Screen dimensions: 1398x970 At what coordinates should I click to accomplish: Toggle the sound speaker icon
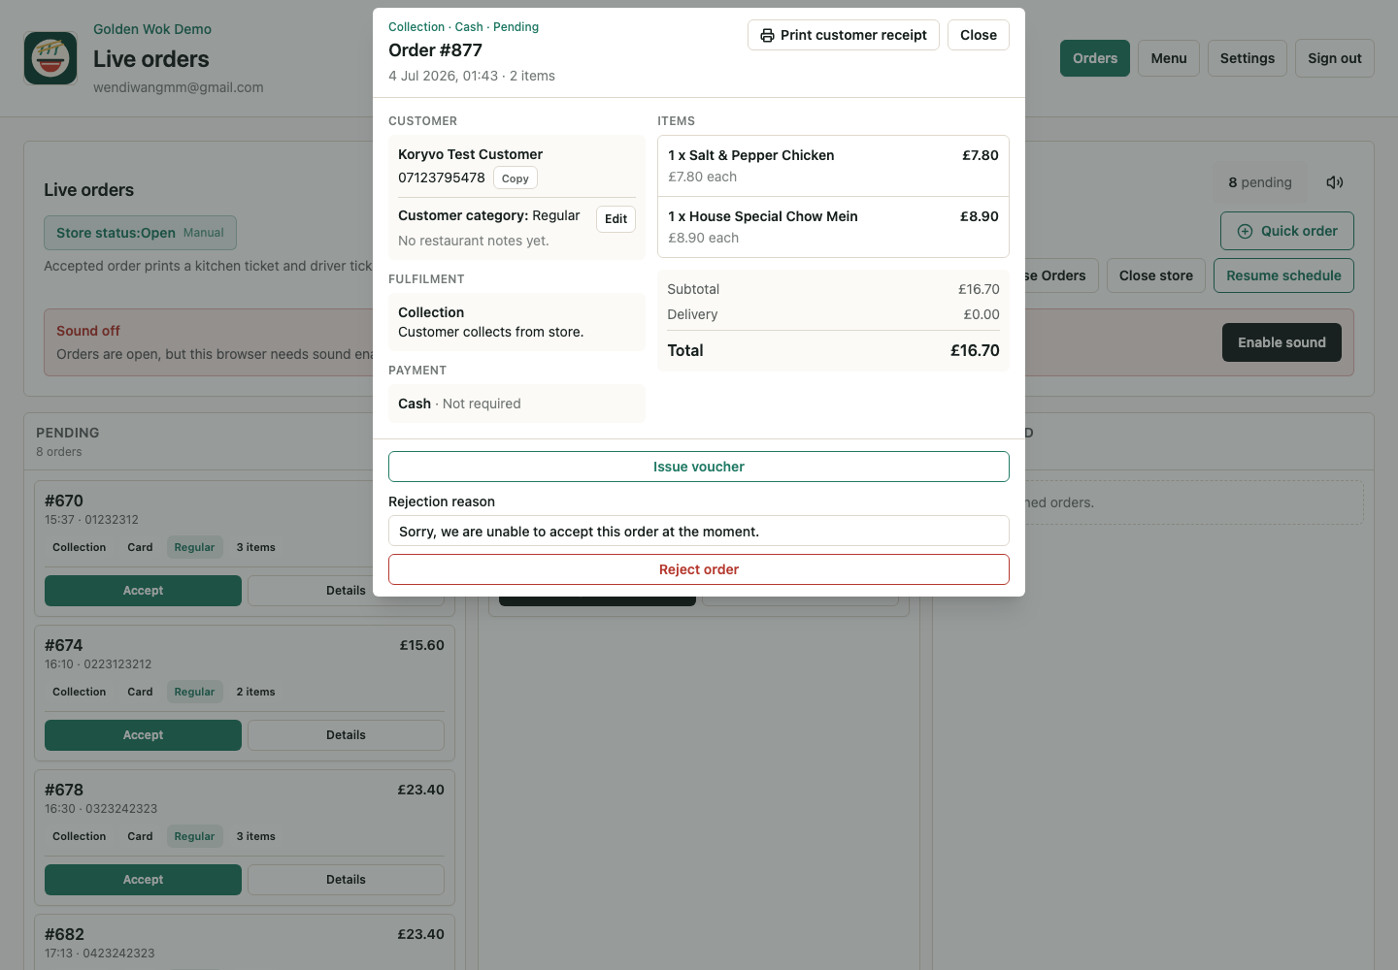point(1335,182)
